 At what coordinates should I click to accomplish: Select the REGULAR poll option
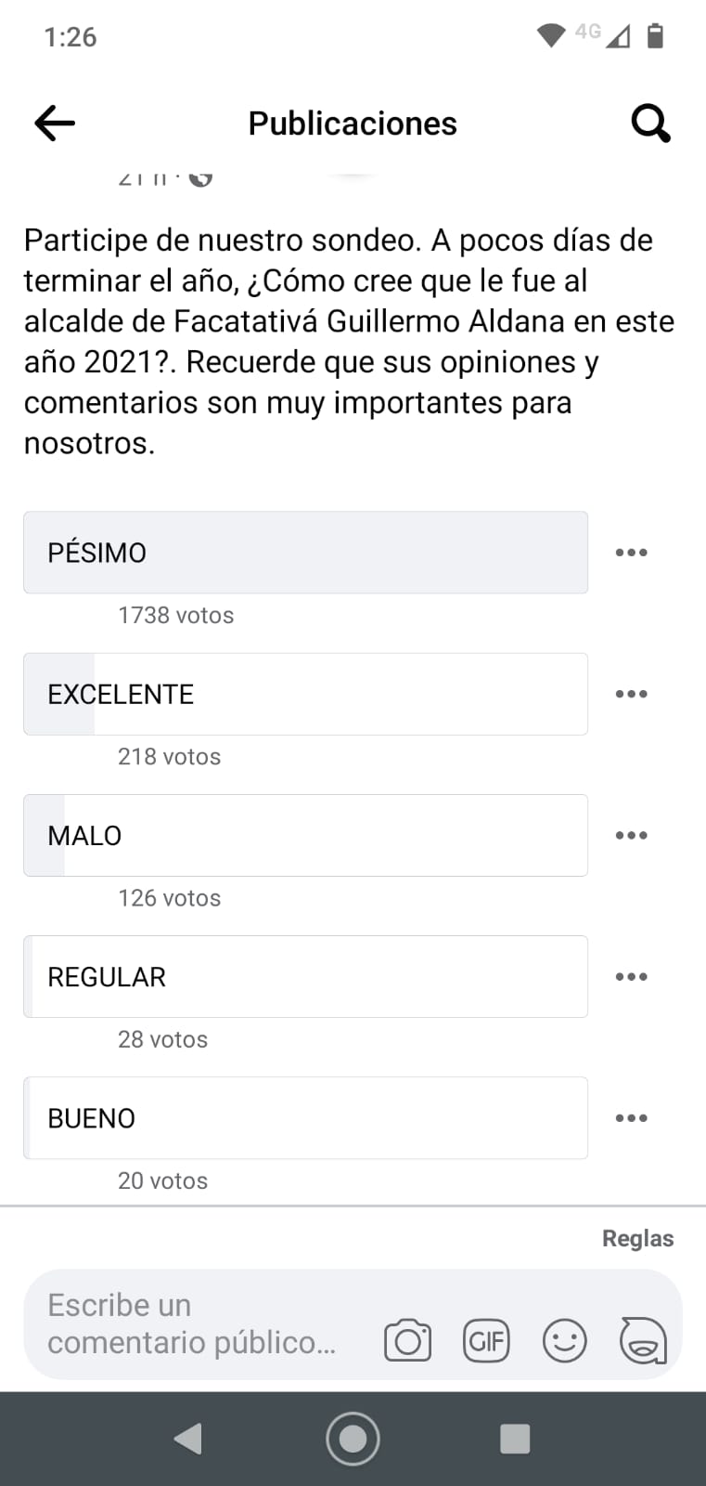click(x=305, y=976)
